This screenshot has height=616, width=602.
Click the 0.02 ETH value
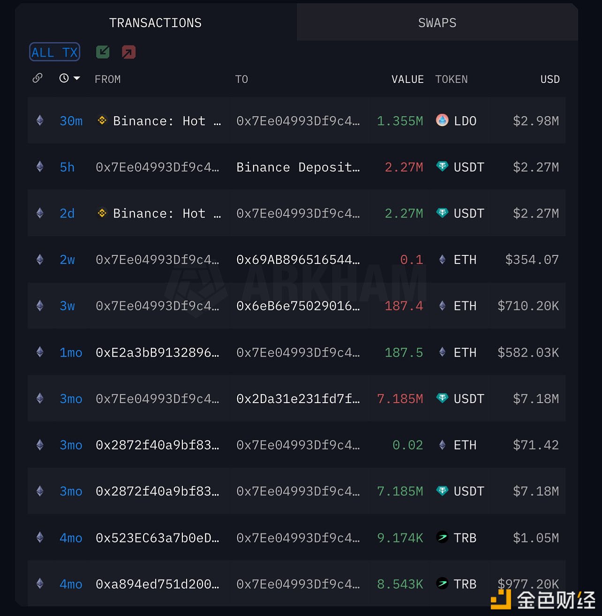[407, 445]
